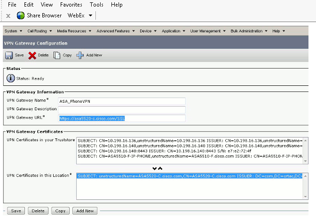
Task: Open the browser View menu
Action: point(47,5)
